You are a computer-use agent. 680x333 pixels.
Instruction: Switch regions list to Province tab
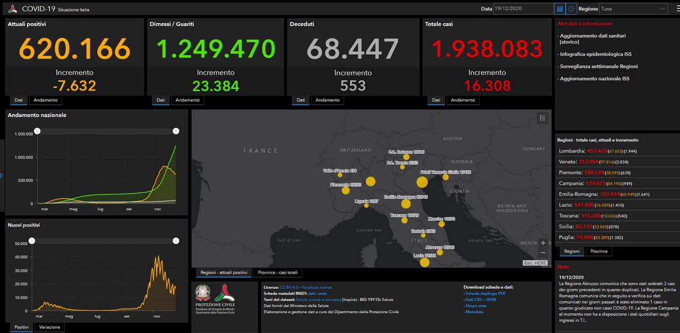tap(599, 251)
